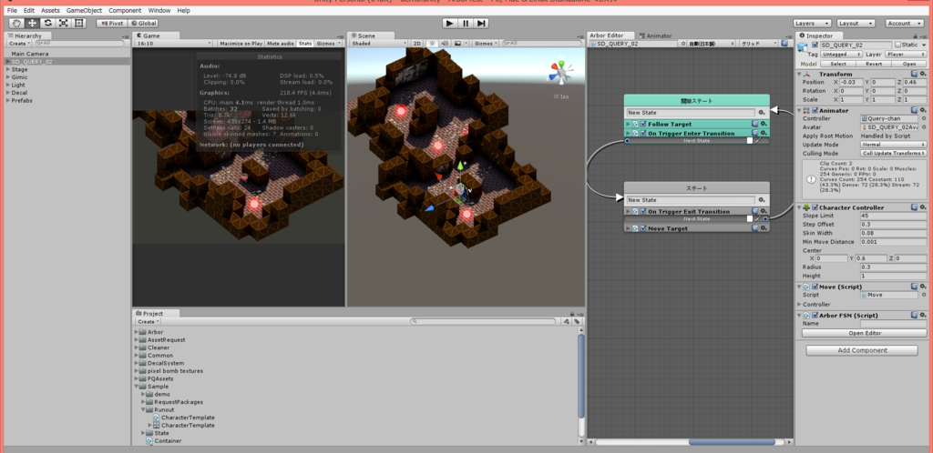Select the Scale tool in toolbar
Image resolution: width=933 pixels, height=453 pixels.
(x=63, y=23)
